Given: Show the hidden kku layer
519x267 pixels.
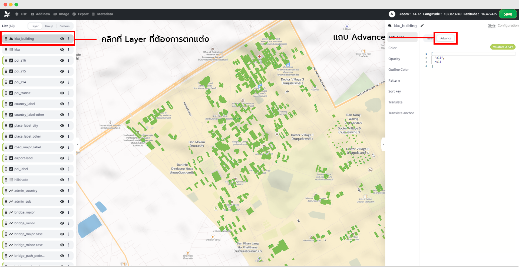Looking at the screenshot, I should tap(62, 50).
